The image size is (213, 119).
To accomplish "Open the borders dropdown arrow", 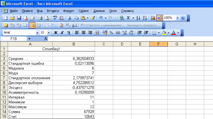I will click(x=159, y=33).
